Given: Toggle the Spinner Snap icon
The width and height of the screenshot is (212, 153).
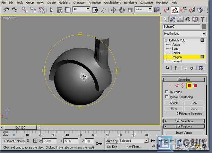Looking at the screenshot, I should pyautogui.click(x=192, y=10).
